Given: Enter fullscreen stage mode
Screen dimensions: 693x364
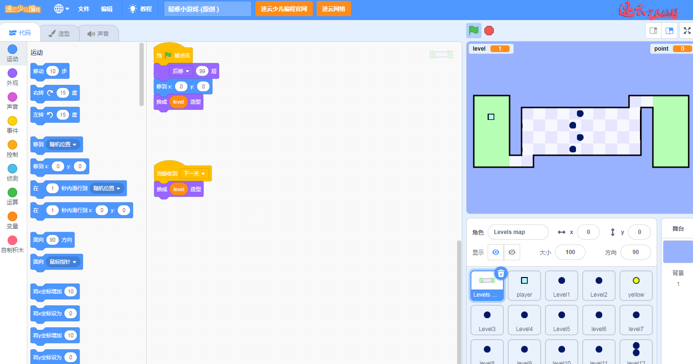Looking at the screenshot, I should click(687, 31).
